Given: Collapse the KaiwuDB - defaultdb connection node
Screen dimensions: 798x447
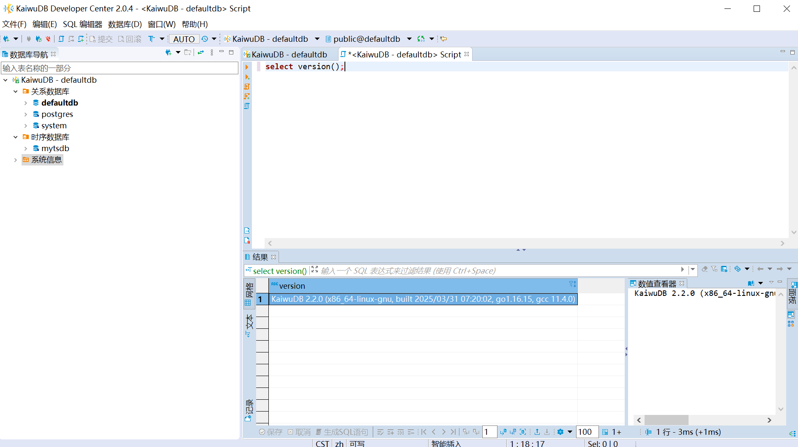Looking at the screenshot, I should click(x=5, y=80).
